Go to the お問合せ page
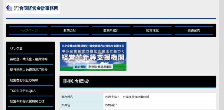Image resolution: width=224 pixels, height=110 pixels. 69,31
